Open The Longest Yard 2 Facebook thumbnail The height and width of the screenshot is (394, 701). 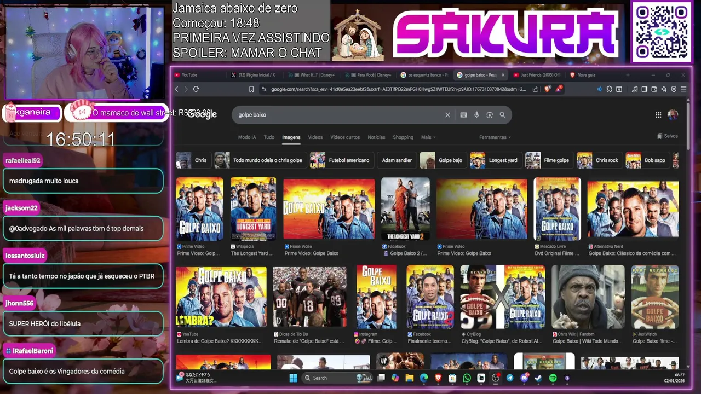(x=405, y=209)
